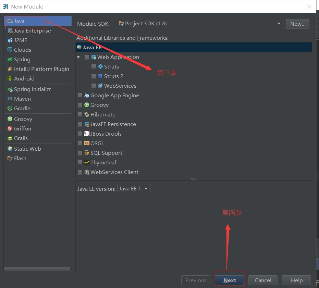Image resolution: width=319 pixels, height=288 pixels.
Task: Click the Groovy icon in left sidebar
Action: [10, 119]
